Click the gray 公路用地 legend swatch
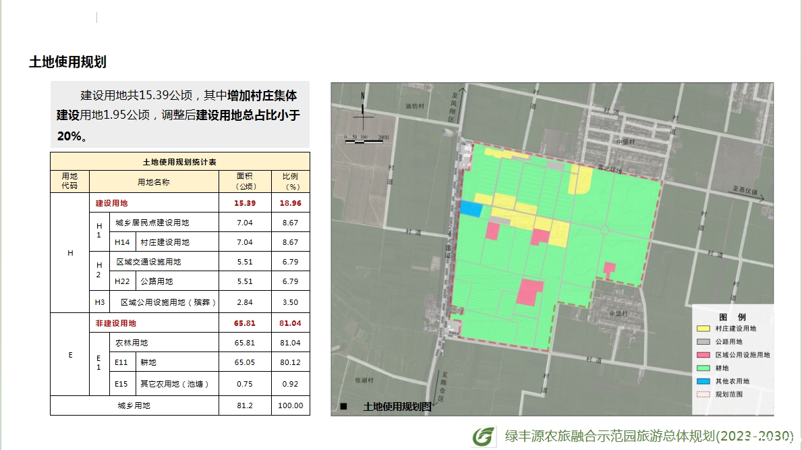This screenshot has width=802, height=450. (x=704, y=342)
